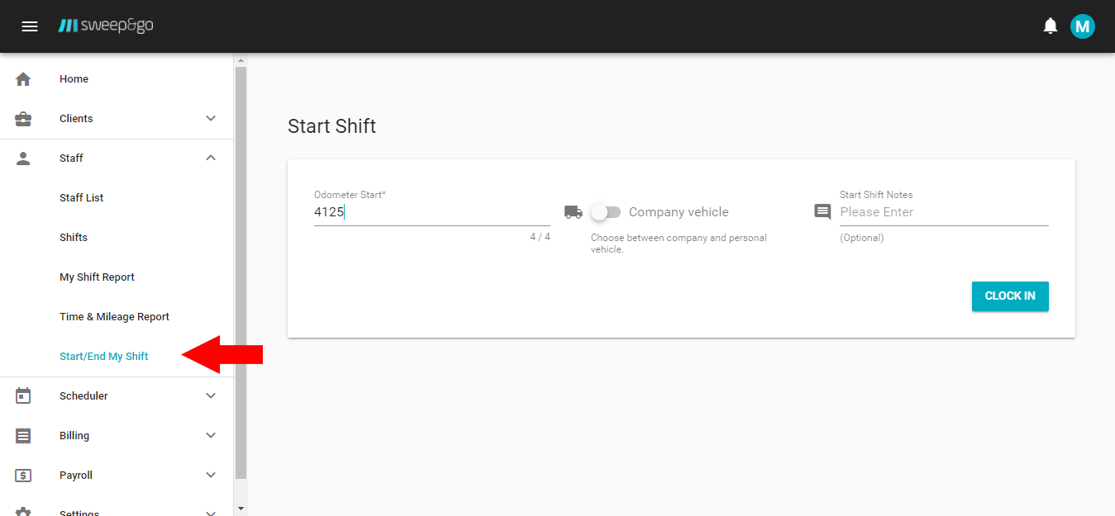Click the Home house icon
This screenshot has height=516, width=1115.
[23, 79]
